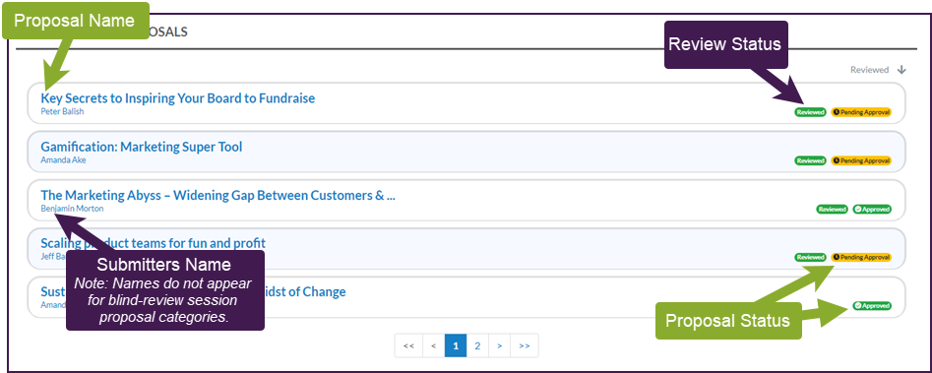Click Reviewed badge on Gamification row
The height and width of the screenshot is (373, 932).
pyautogui.click(x=810, y=160)
